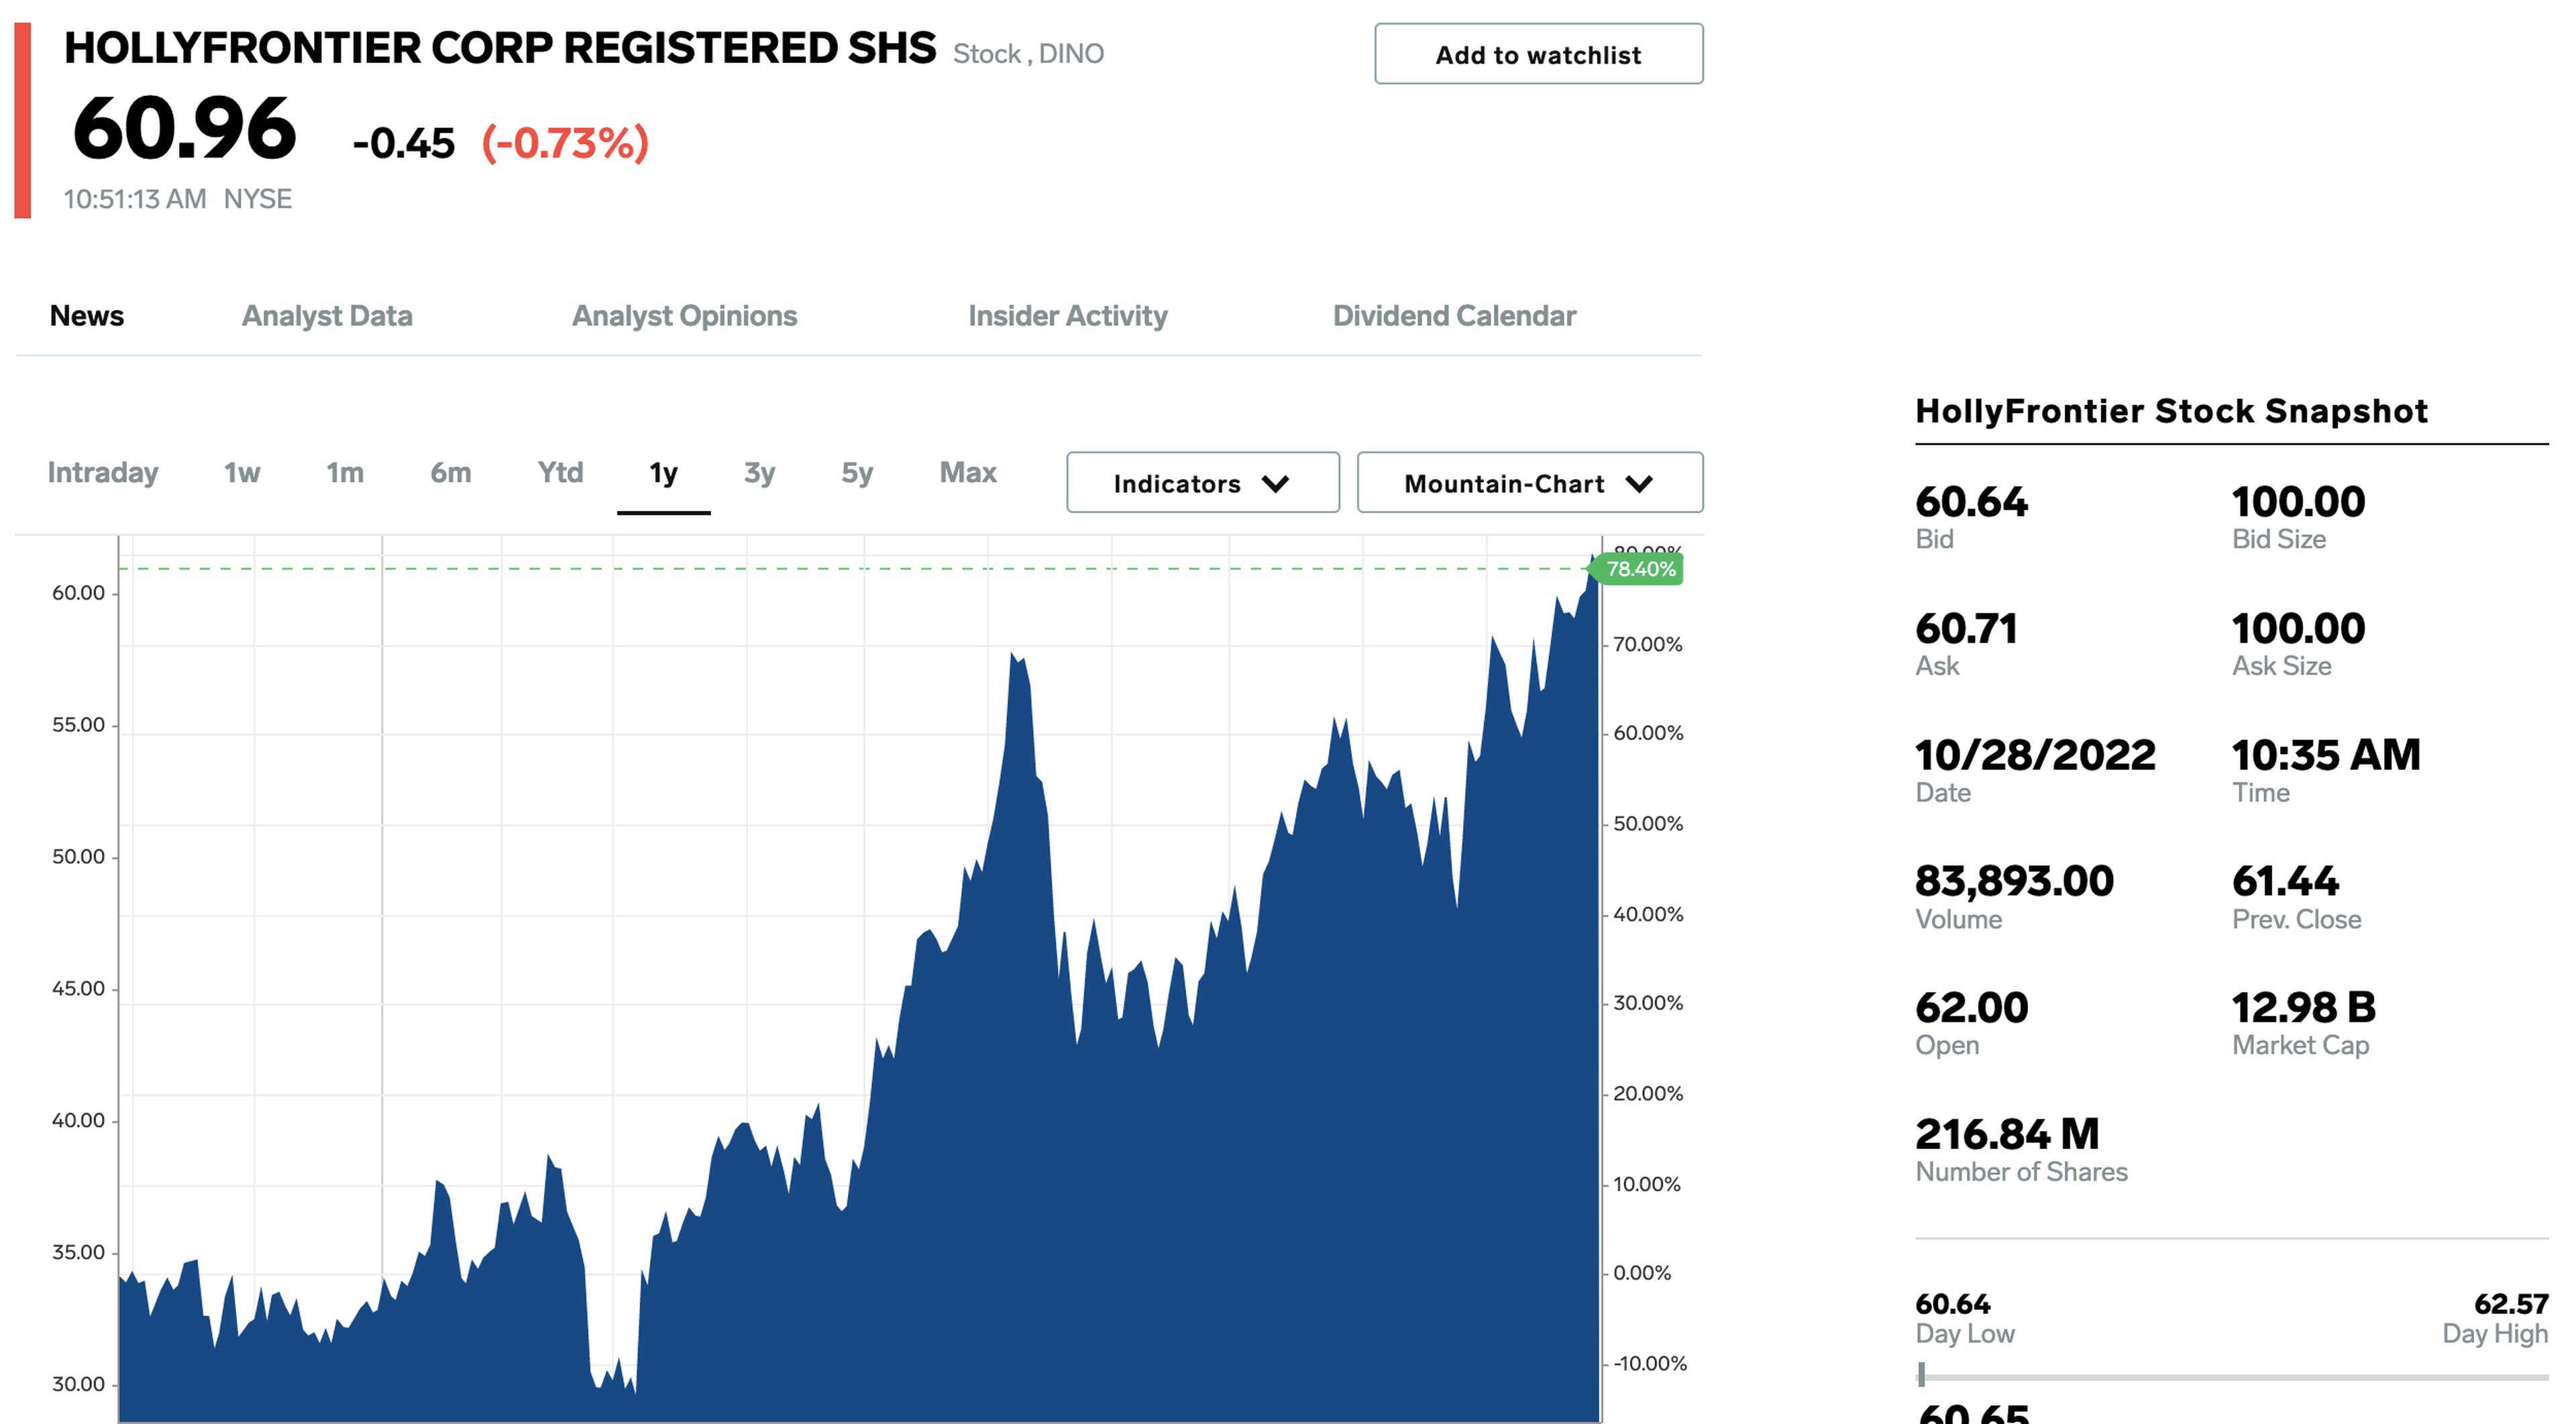Select the Ytd time range
Image resolution: width=2576 pixels, height=1424 pixels.
click(x=560, y=472)
